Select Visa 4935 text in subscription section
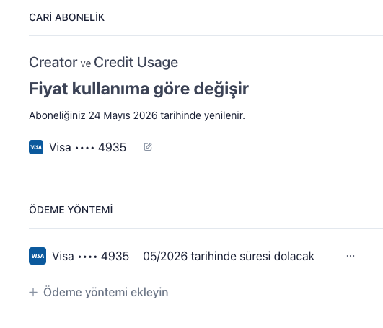The height and width of the screenshot is (328, 383). pos(88,147)
